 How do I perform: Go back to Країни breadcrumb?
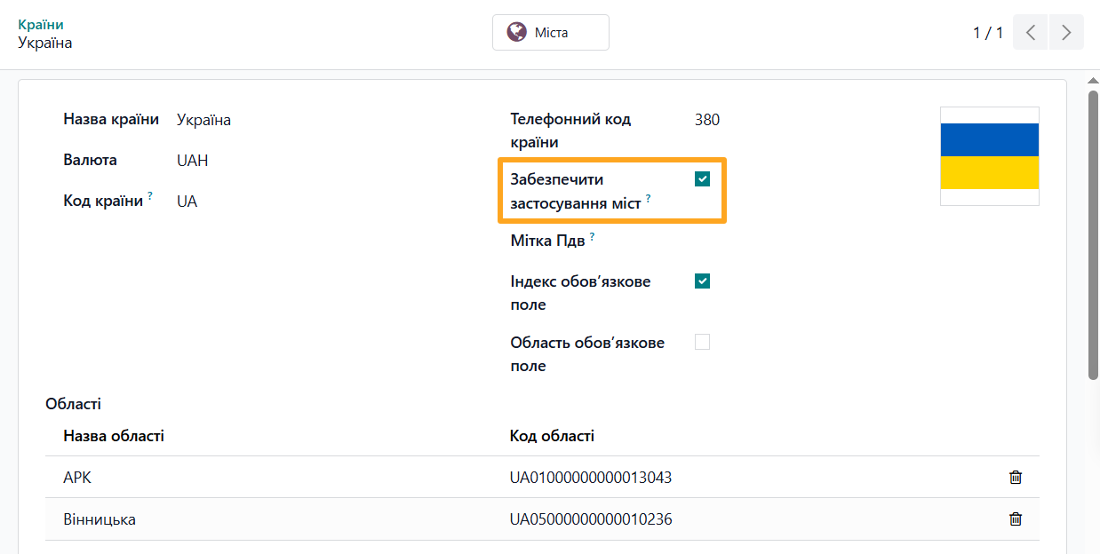(41, 25)
